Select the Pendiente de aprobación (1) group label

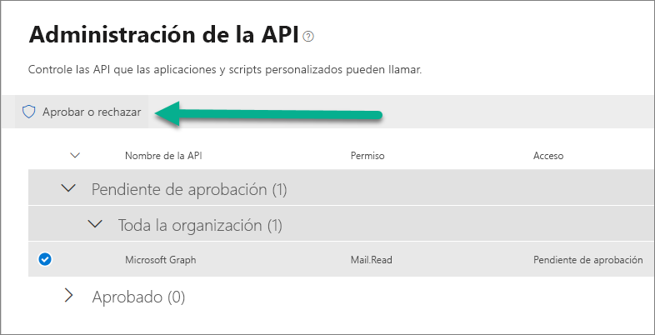(x=189, y=190)
